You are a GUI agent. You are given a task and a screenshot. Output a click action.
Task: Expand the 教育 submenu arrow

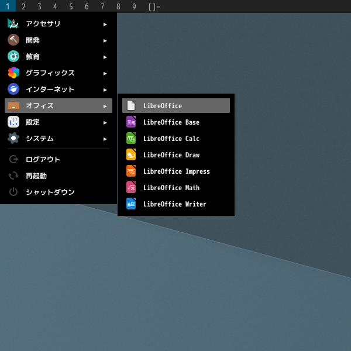click(105, 57)
